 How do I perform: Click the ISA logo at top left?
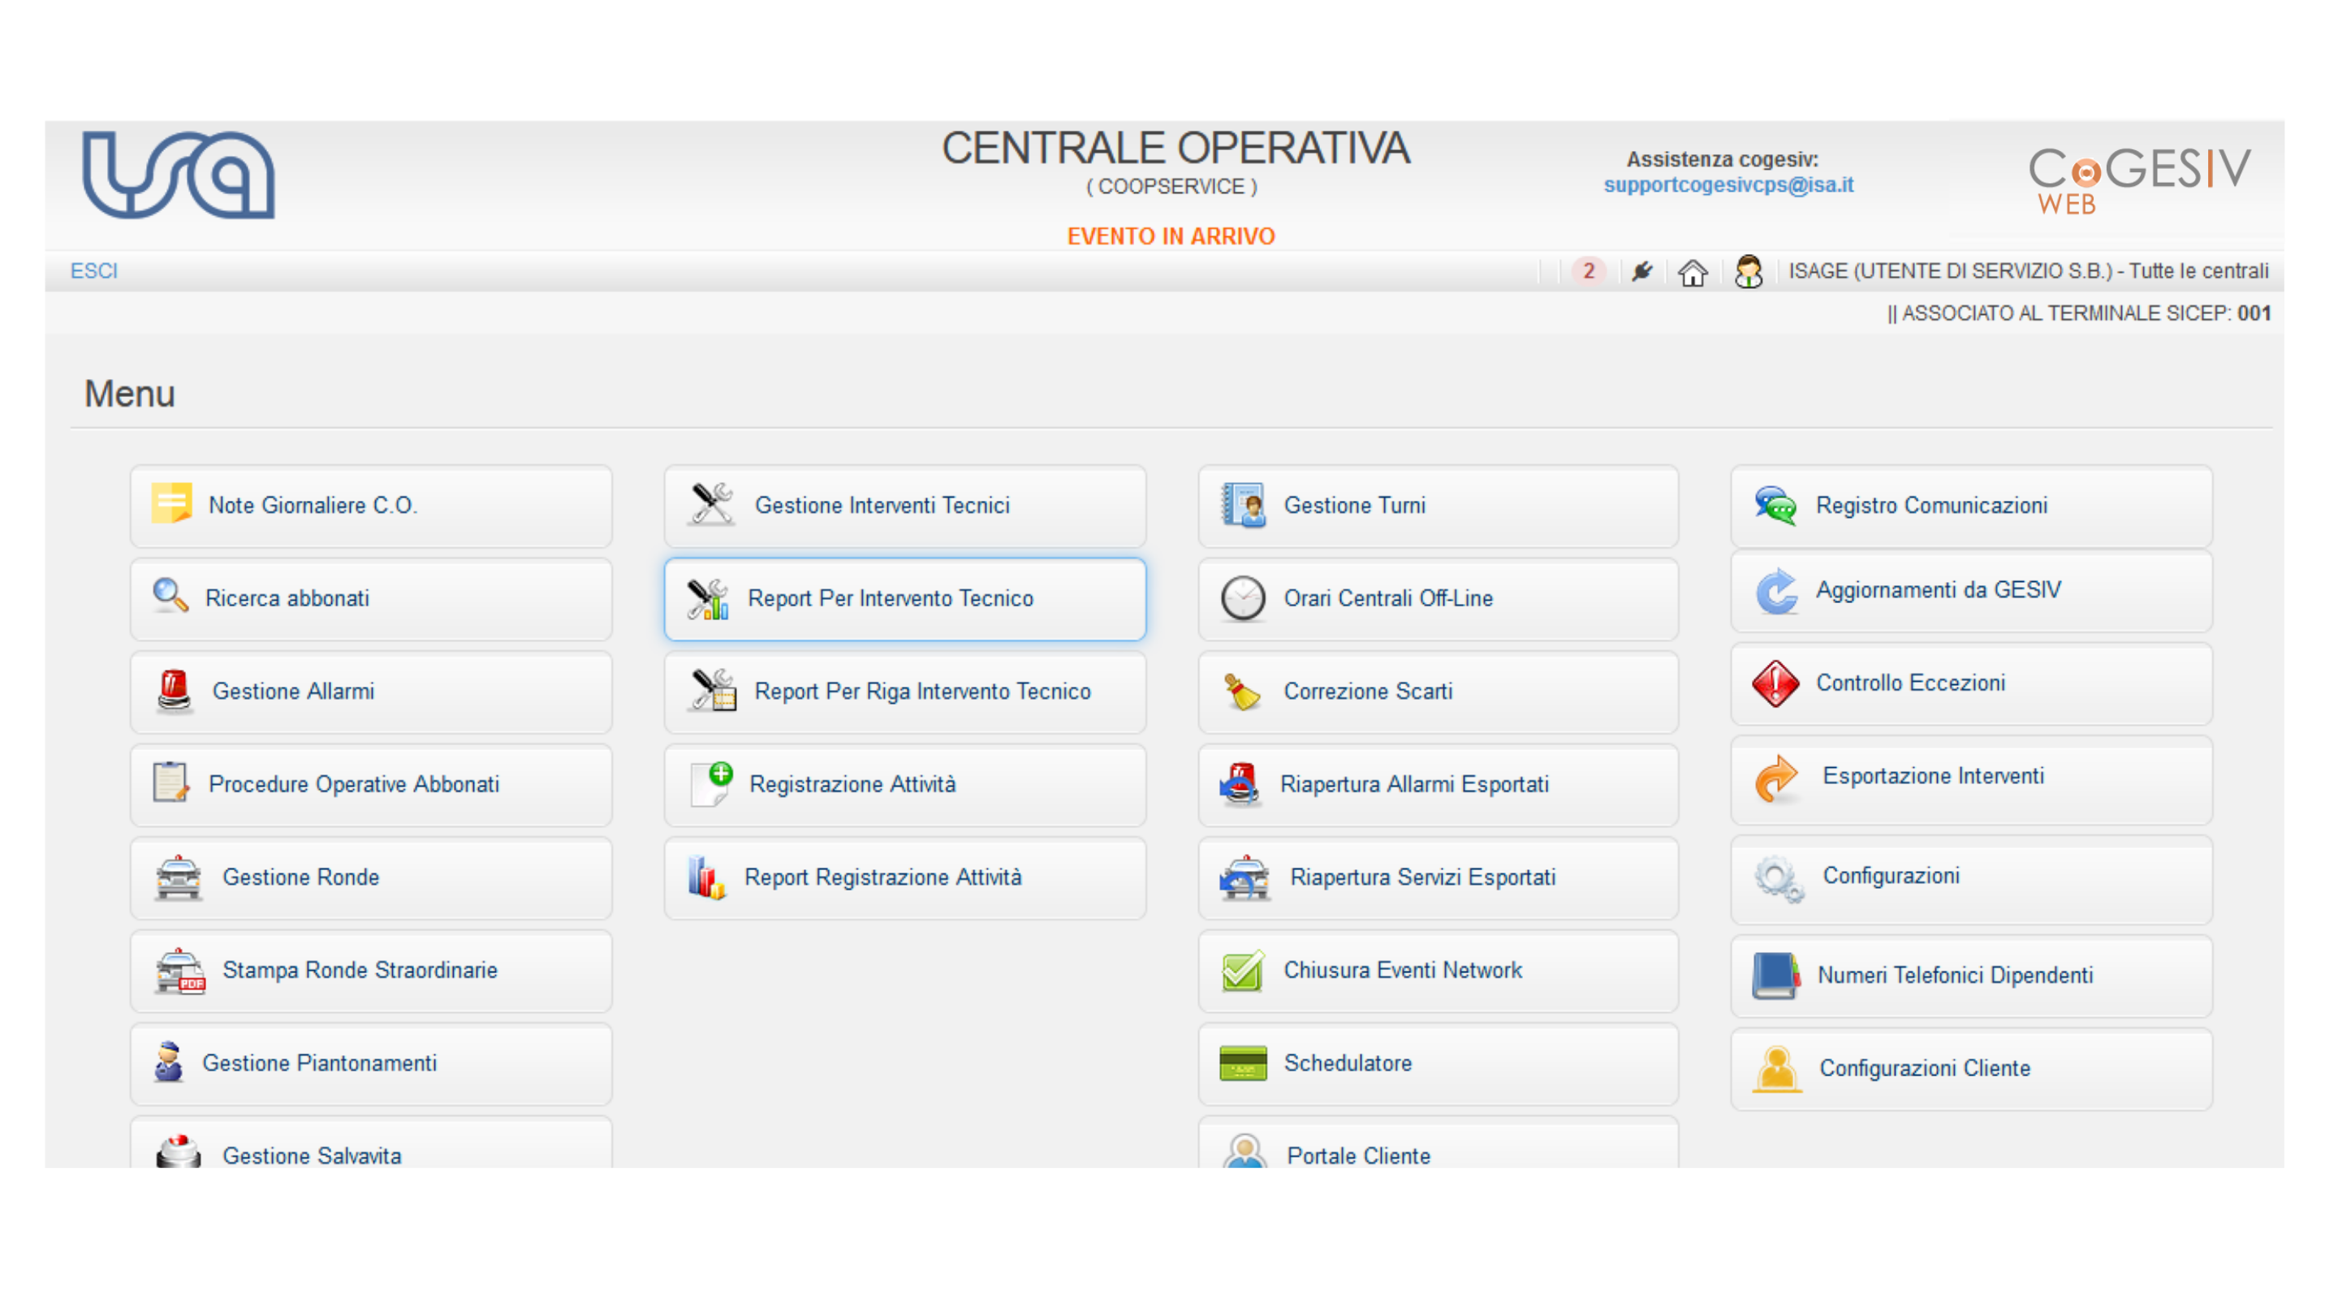178,175
